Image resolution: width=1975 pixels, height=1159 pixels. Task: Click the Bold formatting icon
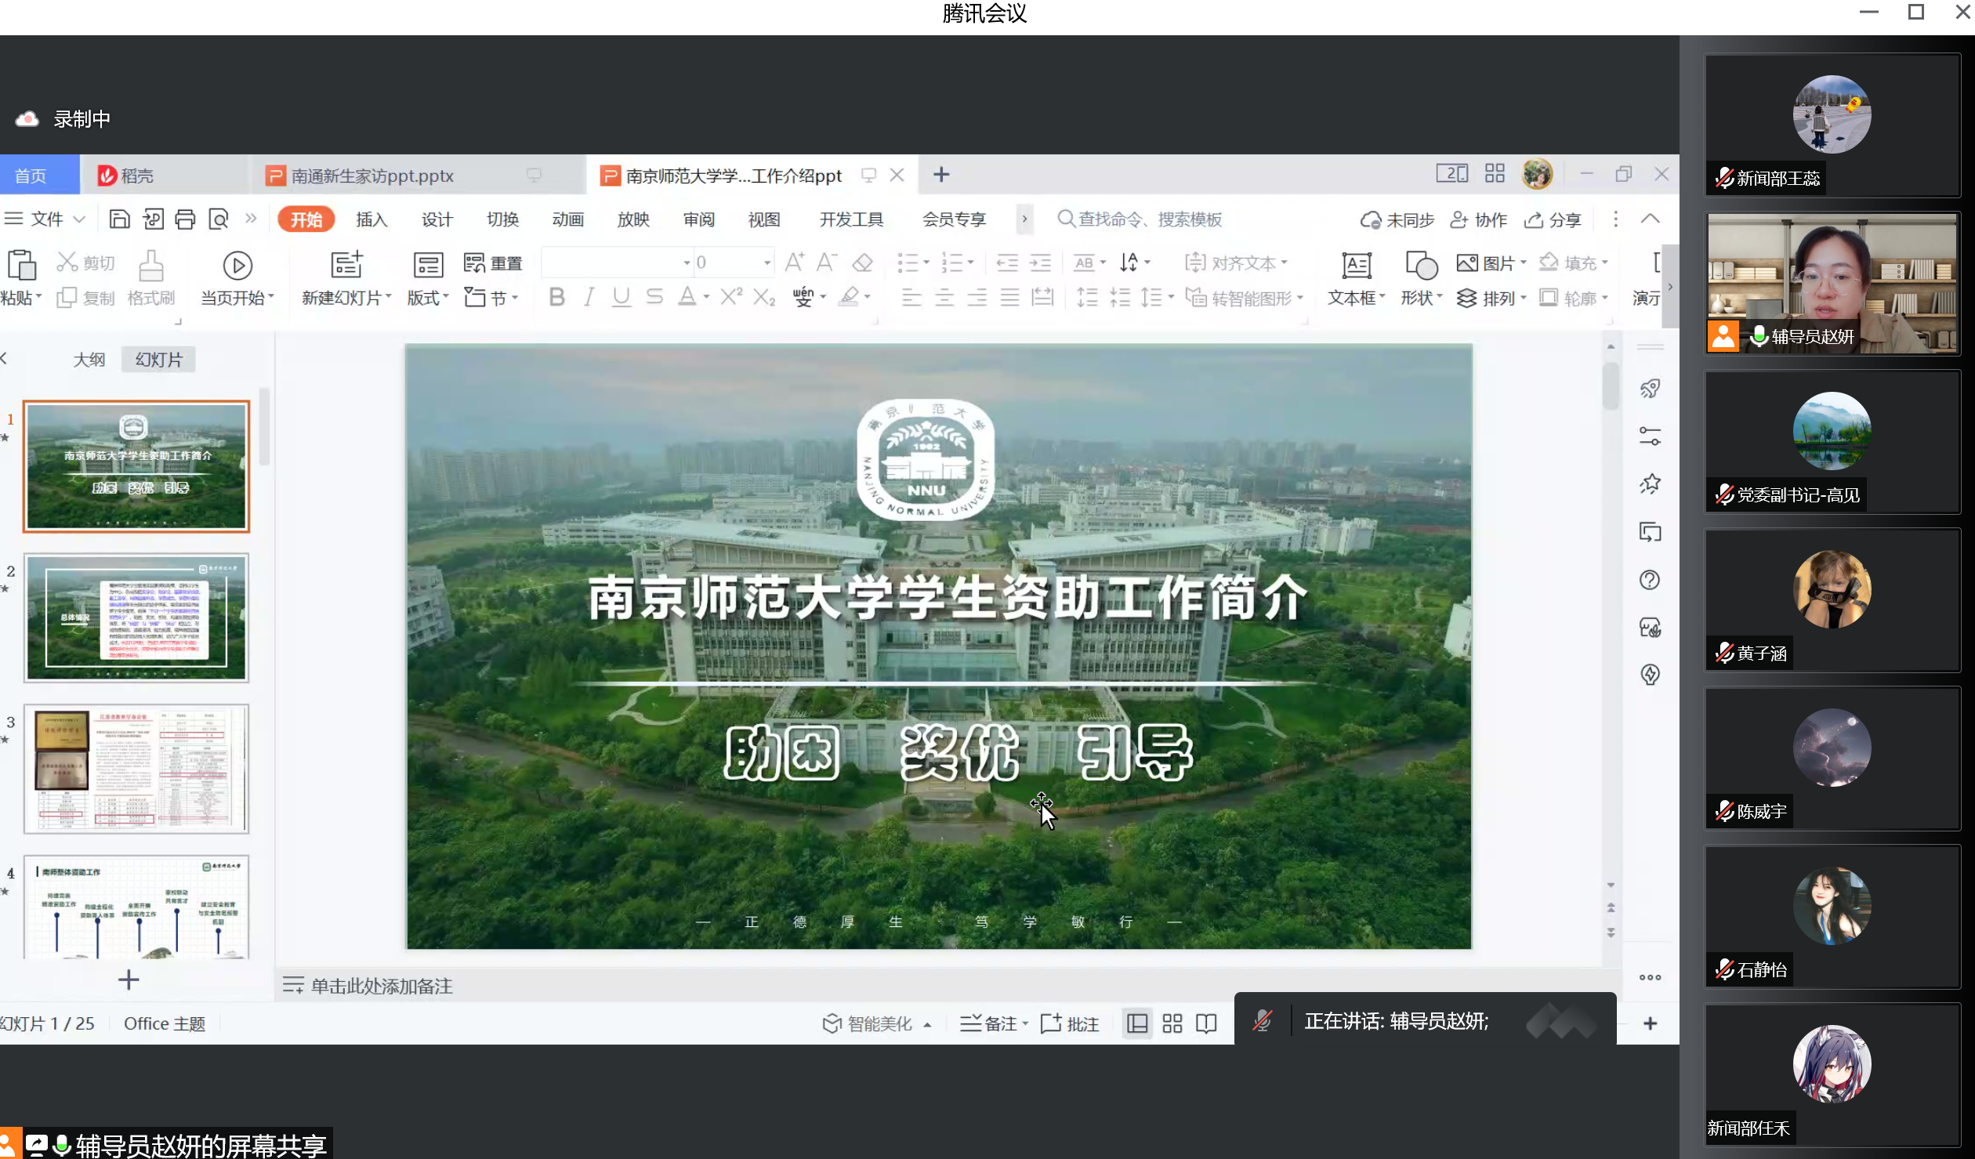coord(556,297)
